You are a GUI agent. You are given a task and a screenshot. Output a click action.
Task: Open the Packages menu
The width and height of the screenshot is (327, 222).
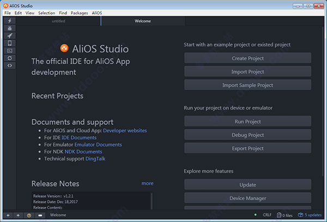[x=79, y=13]
